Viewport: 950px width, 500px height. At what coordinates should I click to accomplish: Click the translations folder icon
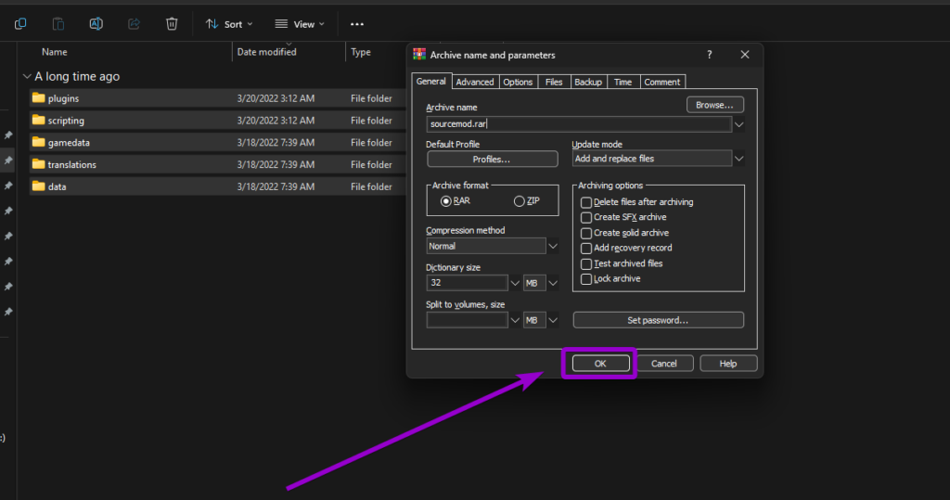pyautogui.click(x=39, y=164)
